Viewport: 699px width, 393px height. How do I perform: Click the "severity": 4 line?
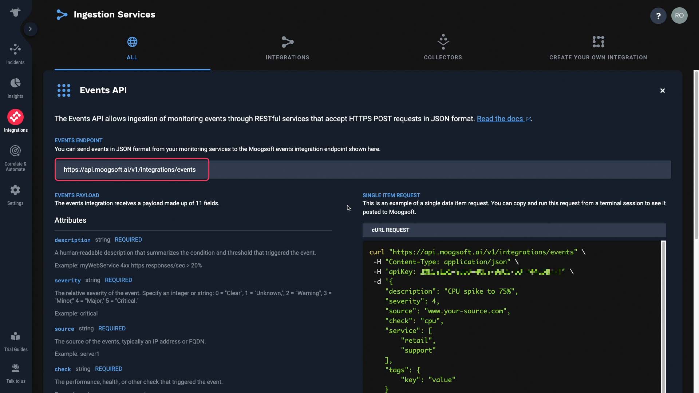[x=412, y=301]
